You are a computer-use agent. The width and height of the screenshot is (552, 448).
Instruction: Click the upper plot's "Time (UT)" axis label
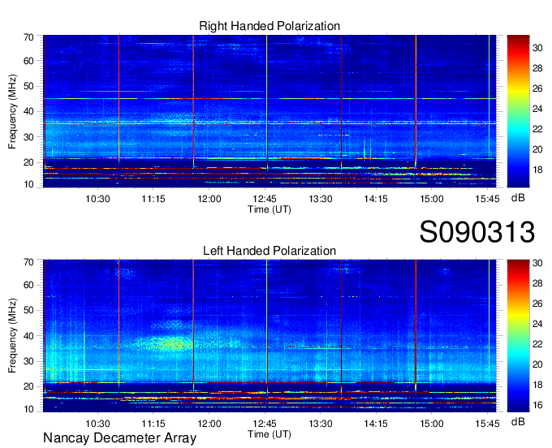270,209
